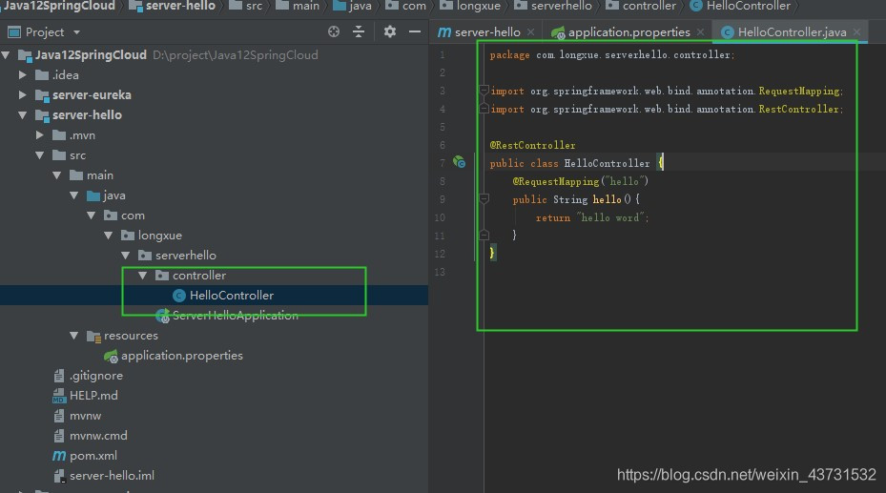Click the collapse all icon in Project panel
Screen dimensions: 886x493
[359, 31]
